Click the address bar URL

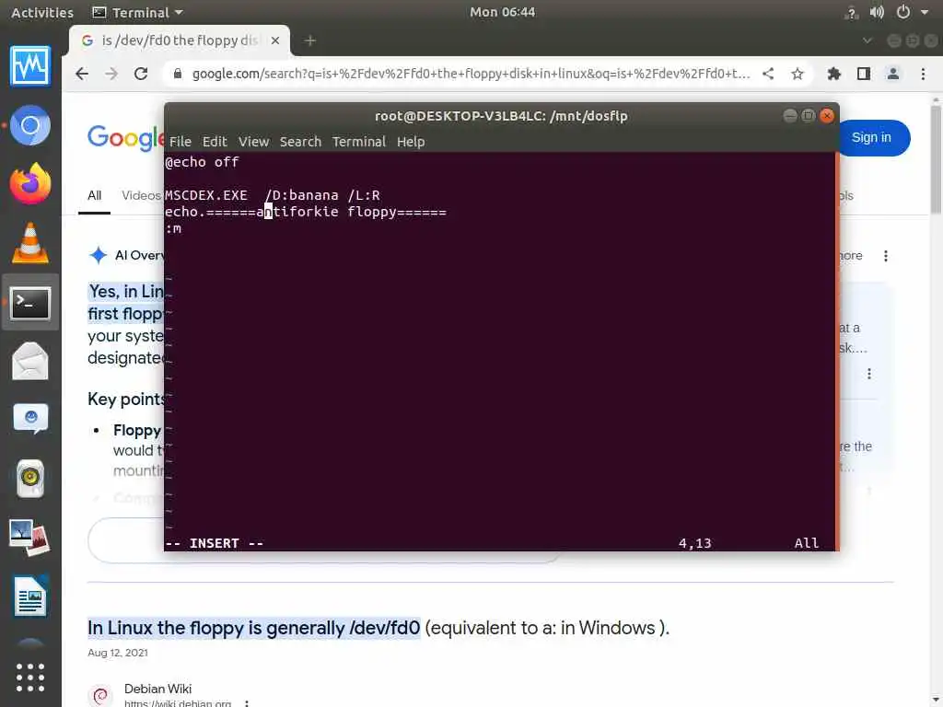click(471, 74)
